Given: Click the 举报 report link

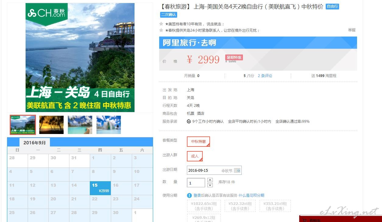Looking at the screenshot, I should pyautogui.click(x=352, y=30).
